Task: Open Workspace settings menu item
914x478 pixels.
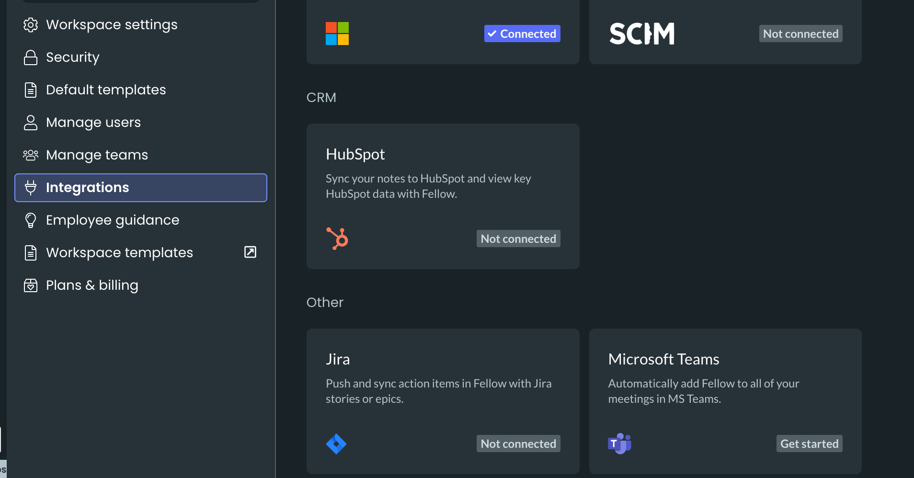Action: (x=140, y=25)
